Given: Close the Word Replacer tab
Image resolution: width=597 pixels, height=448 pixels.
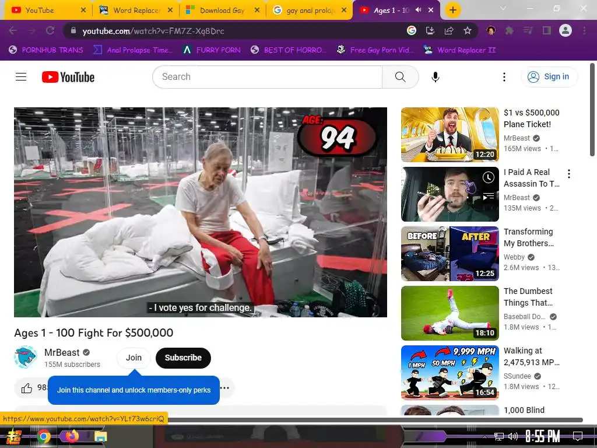Looking at the screenshot, I should pos(170,10).
